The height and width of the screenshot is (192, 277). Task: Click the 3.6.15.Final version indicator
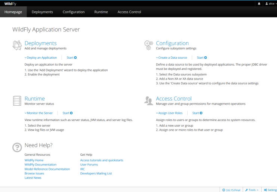pyautogui.click(x=231, y=190)
